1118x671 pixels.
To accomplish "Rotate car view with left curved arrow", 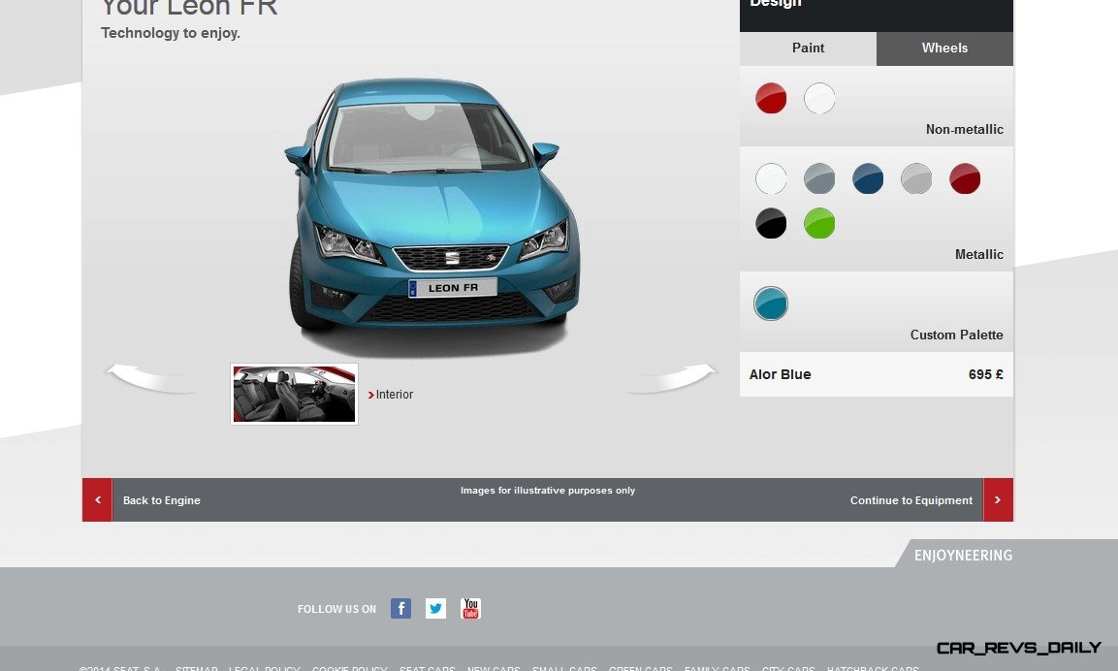I will click(x=151, y=378).
